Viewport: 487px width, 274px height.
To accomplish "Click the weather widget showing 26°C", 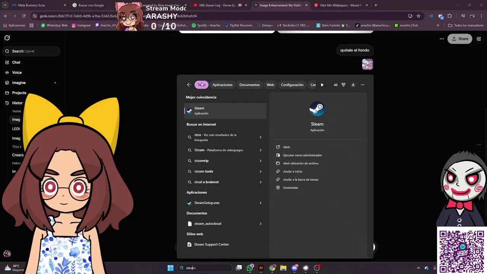I will coord(13,268).
